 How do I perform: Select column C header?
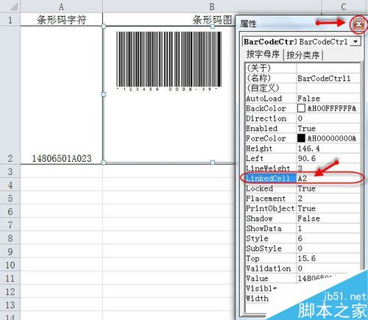coord(344,7)
